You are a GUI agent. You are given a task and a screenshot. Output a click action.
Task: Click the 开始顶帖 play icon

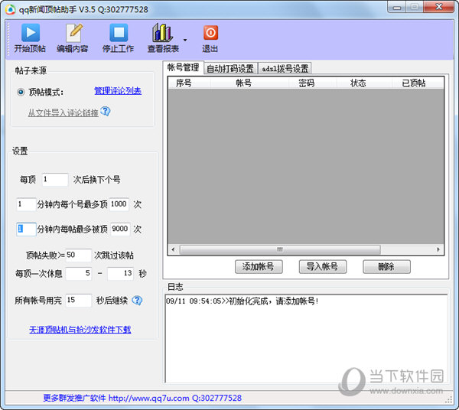(x=31, y=32)
